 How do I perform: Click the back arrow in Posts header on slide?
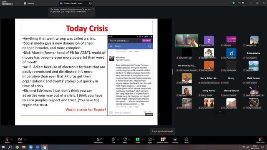coord(111,46)
